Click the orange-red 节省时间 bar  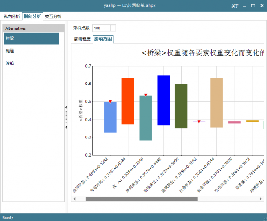pyautogui.click(x=128, y=101)
